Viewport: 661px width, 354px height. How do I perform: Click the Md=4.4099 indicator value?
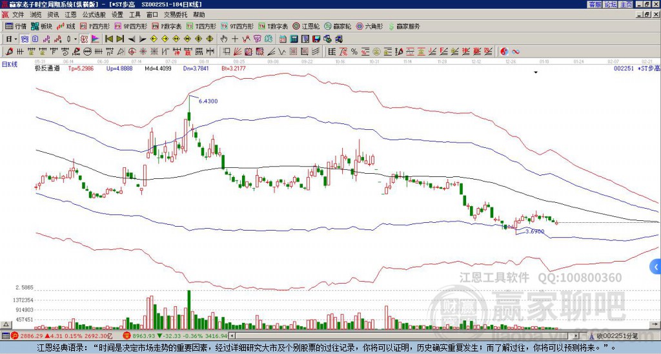[x=158, y=68]
